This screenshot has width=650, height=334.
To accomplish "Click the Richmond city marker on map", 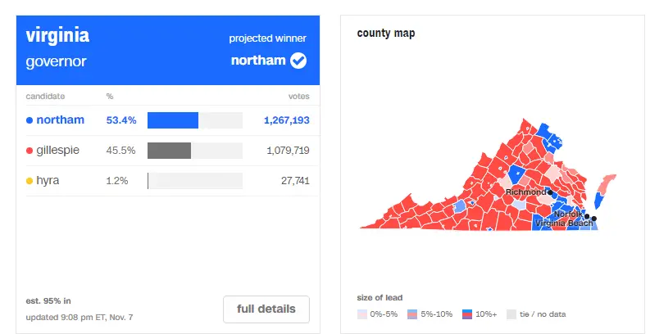I will tap(551, 193).
